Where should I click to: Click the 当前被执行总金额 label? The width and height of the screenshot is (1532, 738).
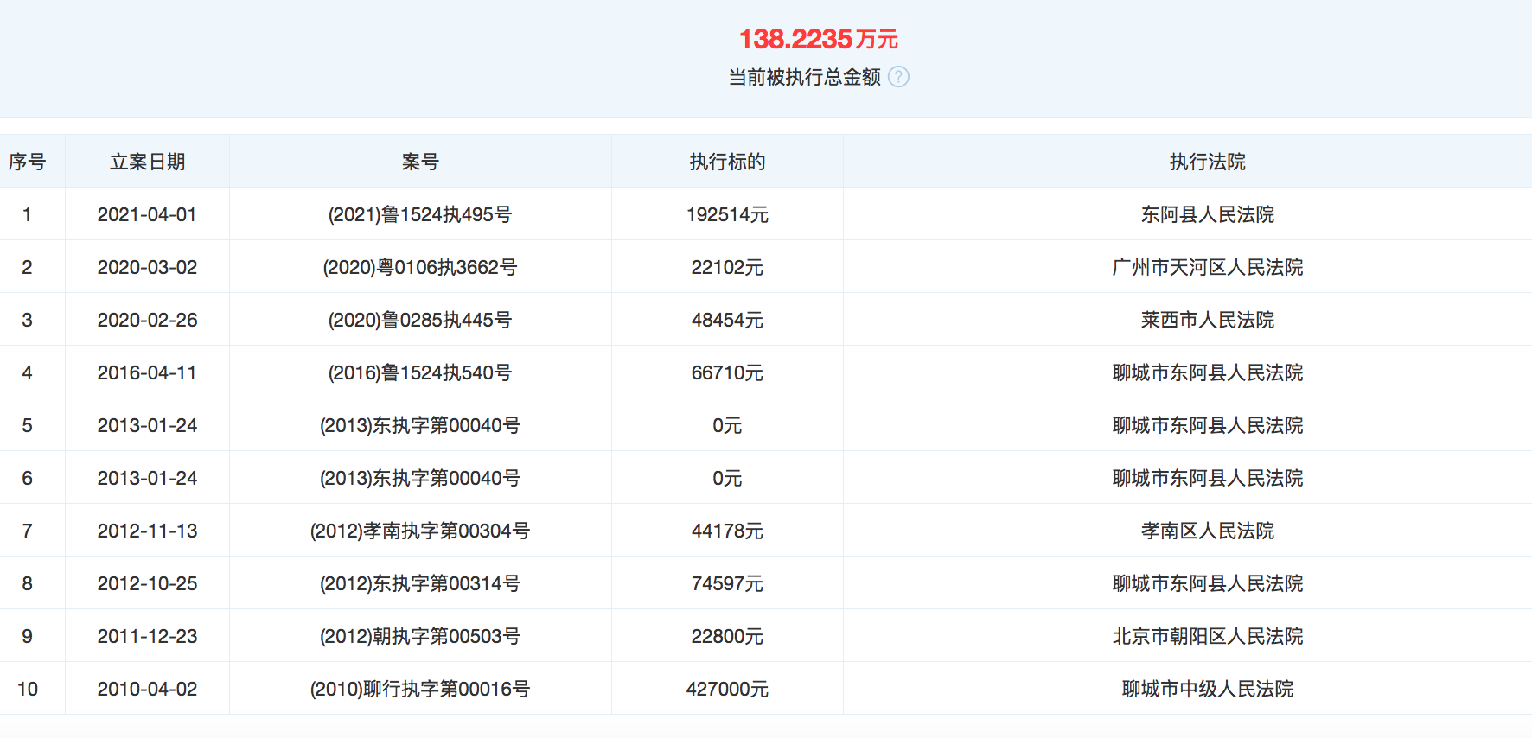[x=804, y=77]
